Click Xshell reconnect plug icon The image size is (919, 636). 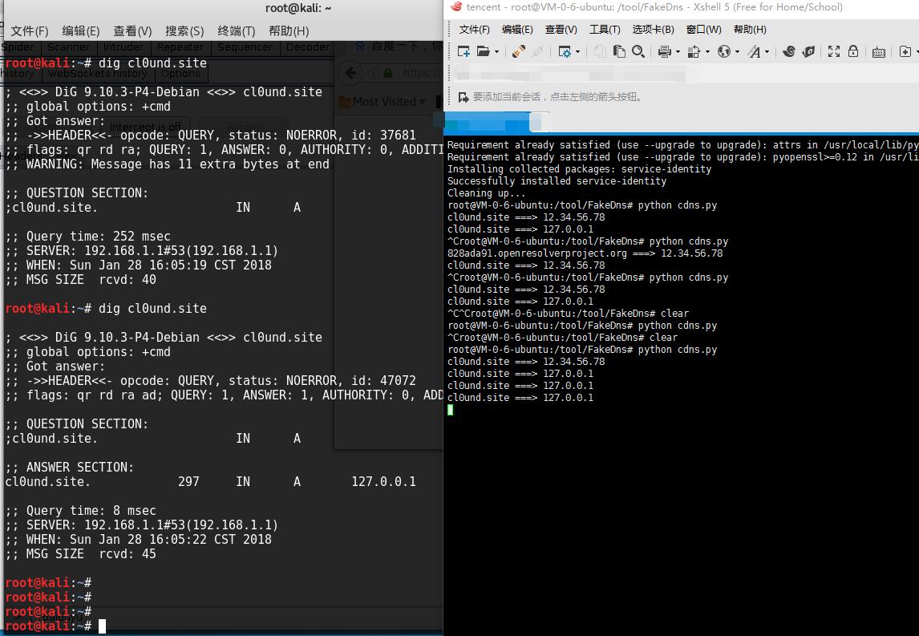[518, 51]
